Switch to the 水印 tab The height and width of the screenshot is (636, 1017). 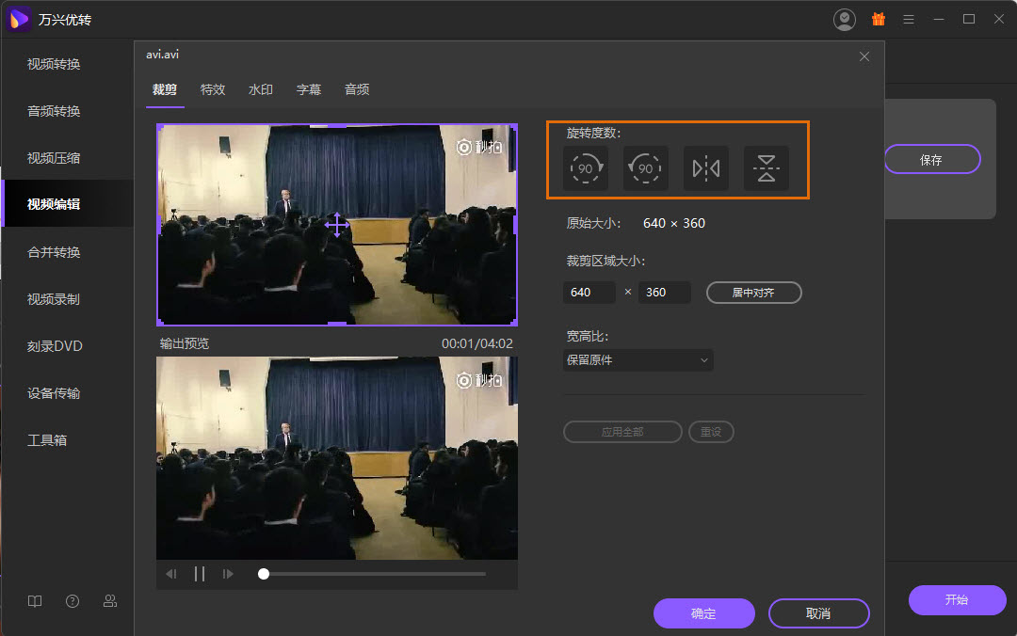(x=261, y=89)
